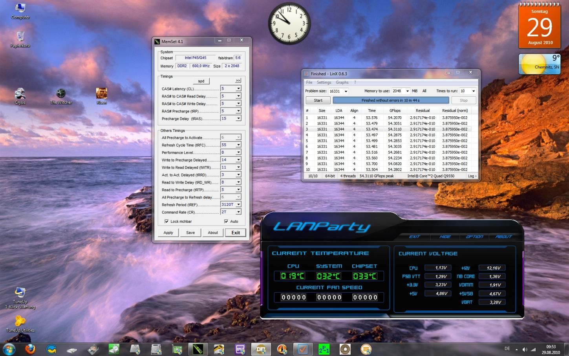Click the August 29 calendar gadget
The height and width of the screenshot is (356, 569).
coord(540,26)
